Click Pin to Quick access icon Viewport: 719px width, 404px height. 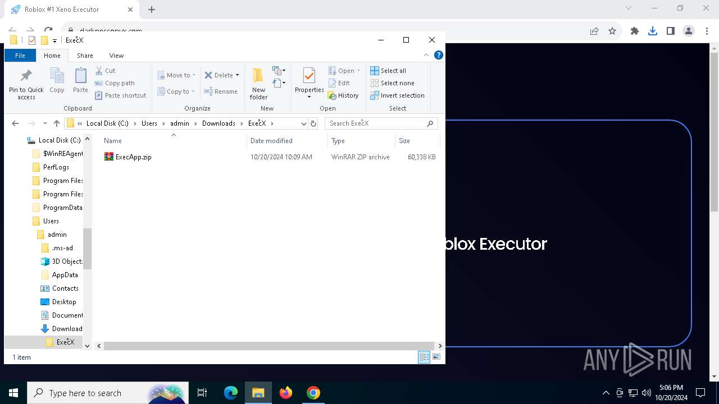coord(26,84)
